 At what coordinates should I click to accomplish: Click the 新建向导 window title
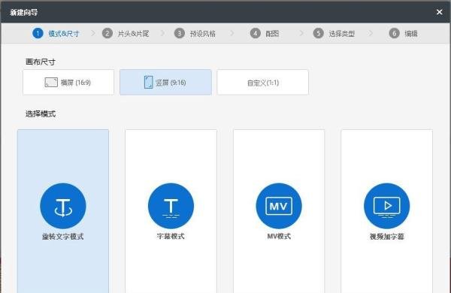[24, 12]
